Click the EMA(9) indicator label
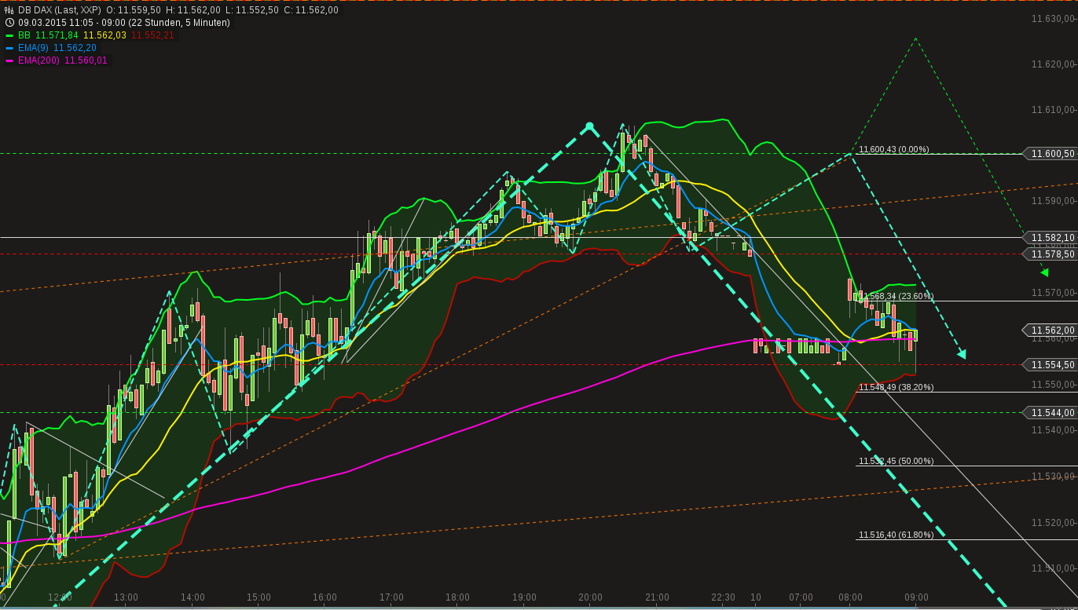This screenshot has height=610, width=1078. click(x=34, y=48)
